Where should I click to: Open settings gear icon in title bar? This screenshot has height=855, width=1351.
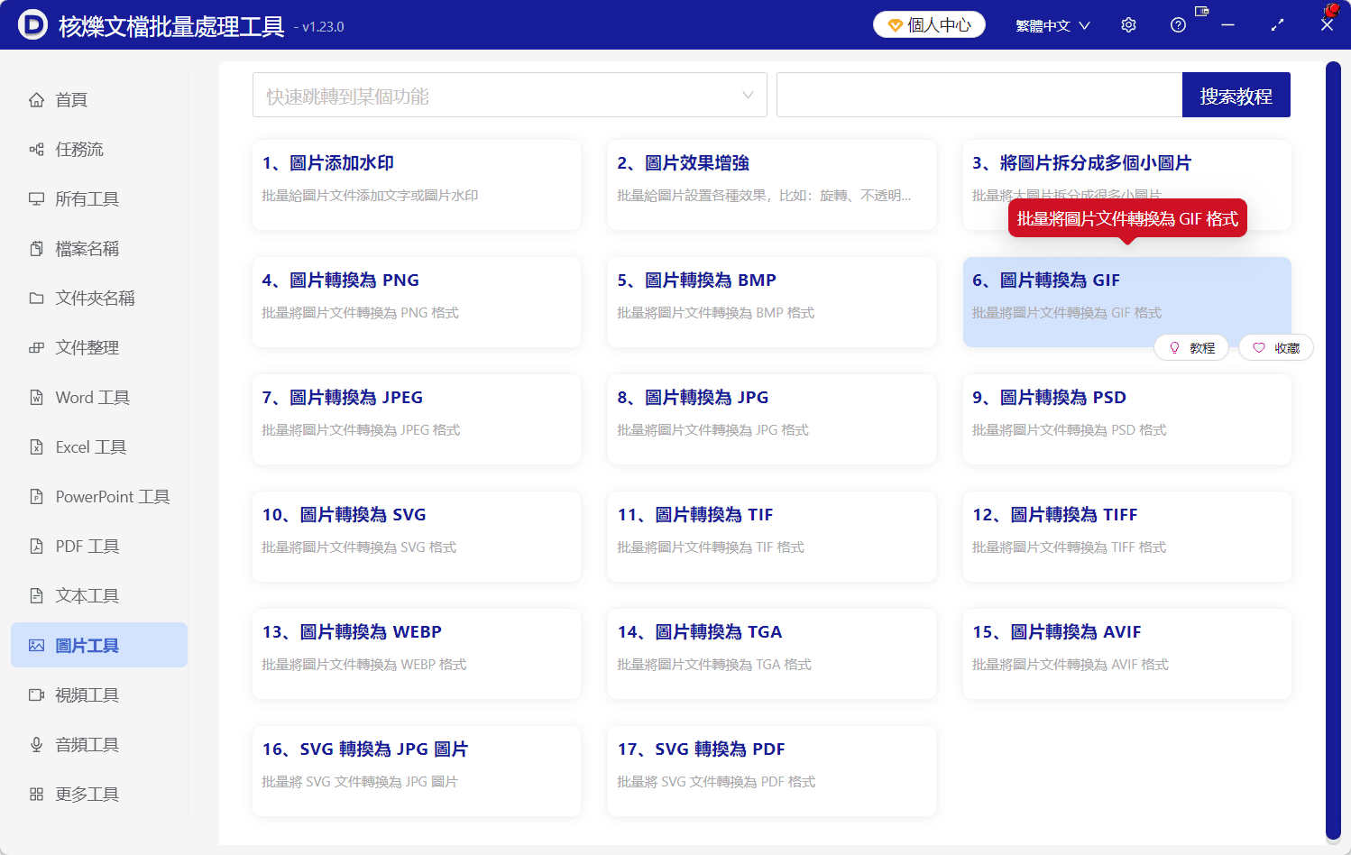pos(1128,25)
